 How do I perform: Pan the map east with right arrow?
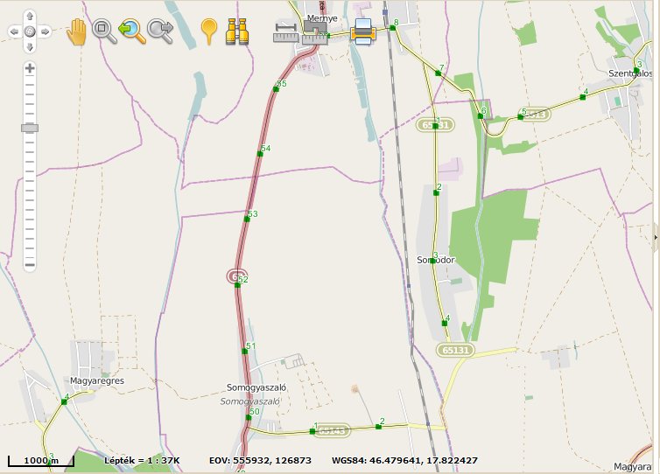46,31
